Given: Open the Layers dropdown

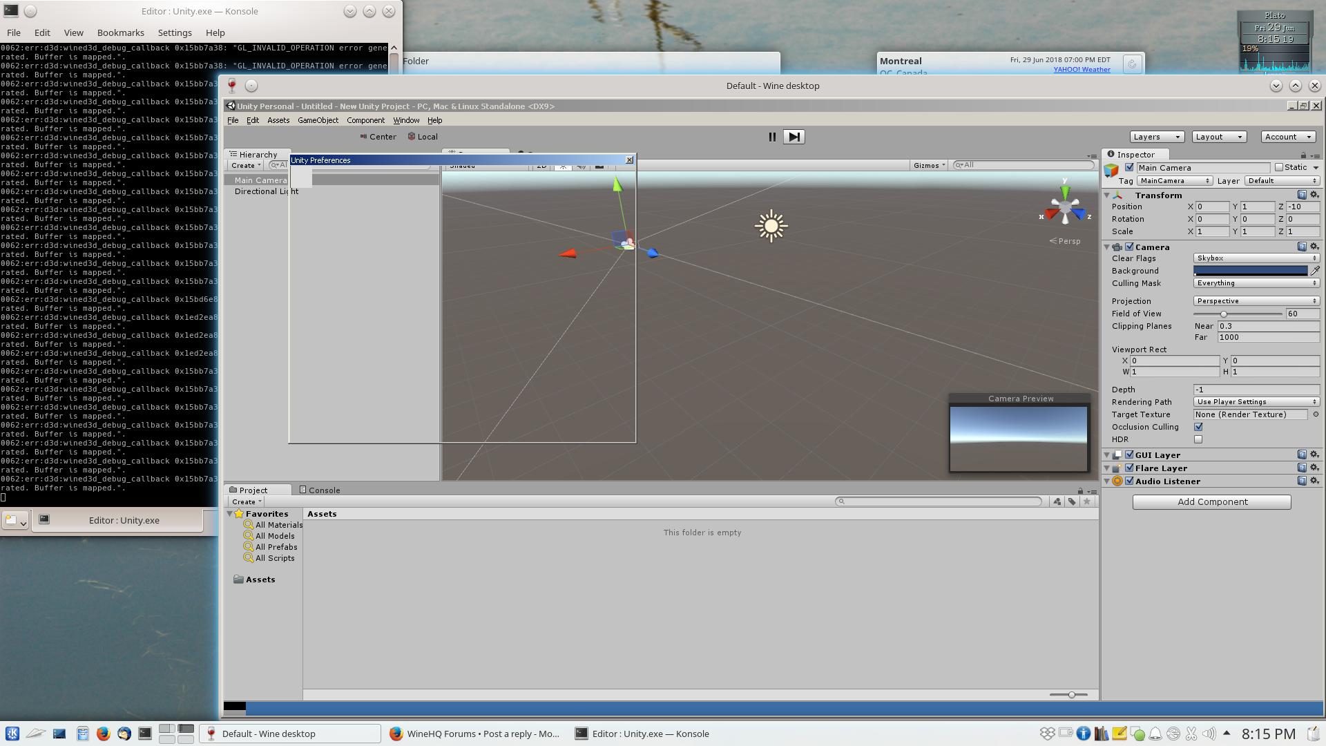Looking at the screenshot, I should point(1157,137).
